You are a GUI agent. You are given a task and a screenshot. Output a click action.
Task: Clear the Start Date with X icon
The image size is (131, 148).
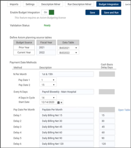point(61,102)
